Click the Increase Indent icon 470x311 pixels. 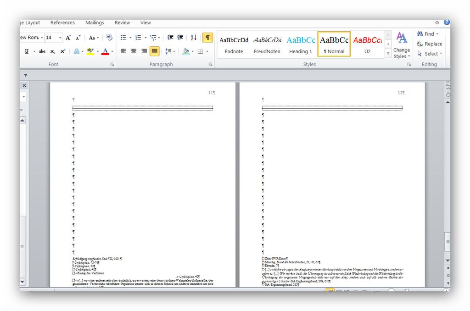pos(180,38)
